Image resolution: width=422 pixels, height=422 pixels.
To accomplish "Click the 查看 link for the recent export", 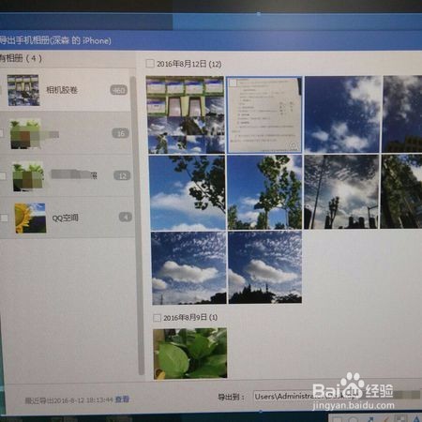I will [x=122, y=399].
